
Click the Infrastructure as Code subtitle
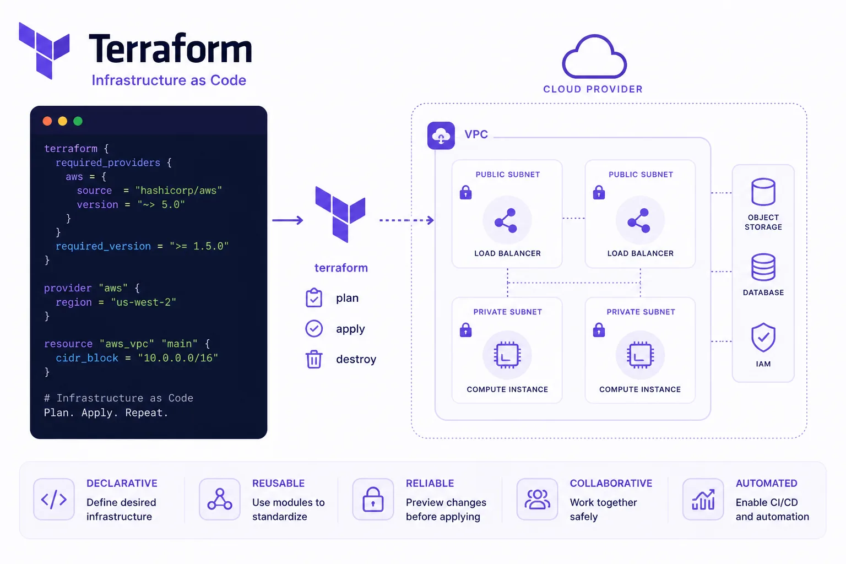[x=169, y=80]
